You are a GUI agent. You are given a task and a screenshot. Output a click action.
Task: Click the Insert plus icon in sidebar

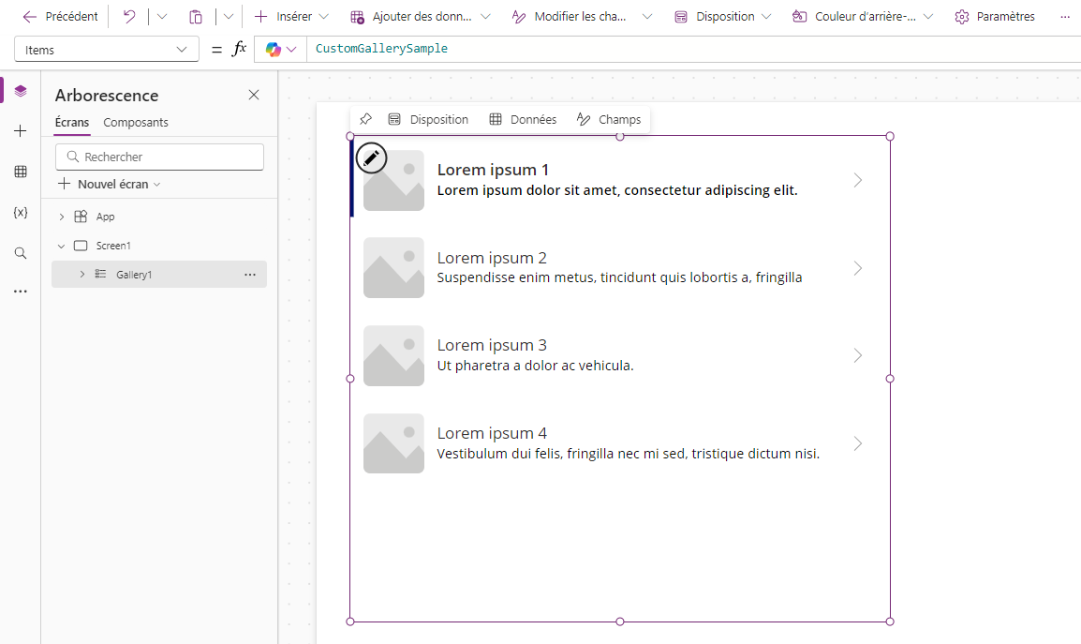click(x=20, y=131)
